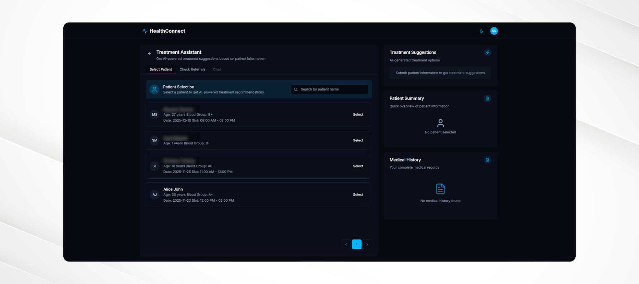Click the magnifier icon in the search box
The width and height of the screenshot is (639, 284).
(x=296, y=89)
